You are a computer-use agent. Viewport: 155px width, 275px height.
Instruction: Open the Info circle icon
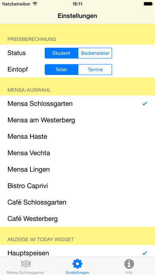point(129,264)
